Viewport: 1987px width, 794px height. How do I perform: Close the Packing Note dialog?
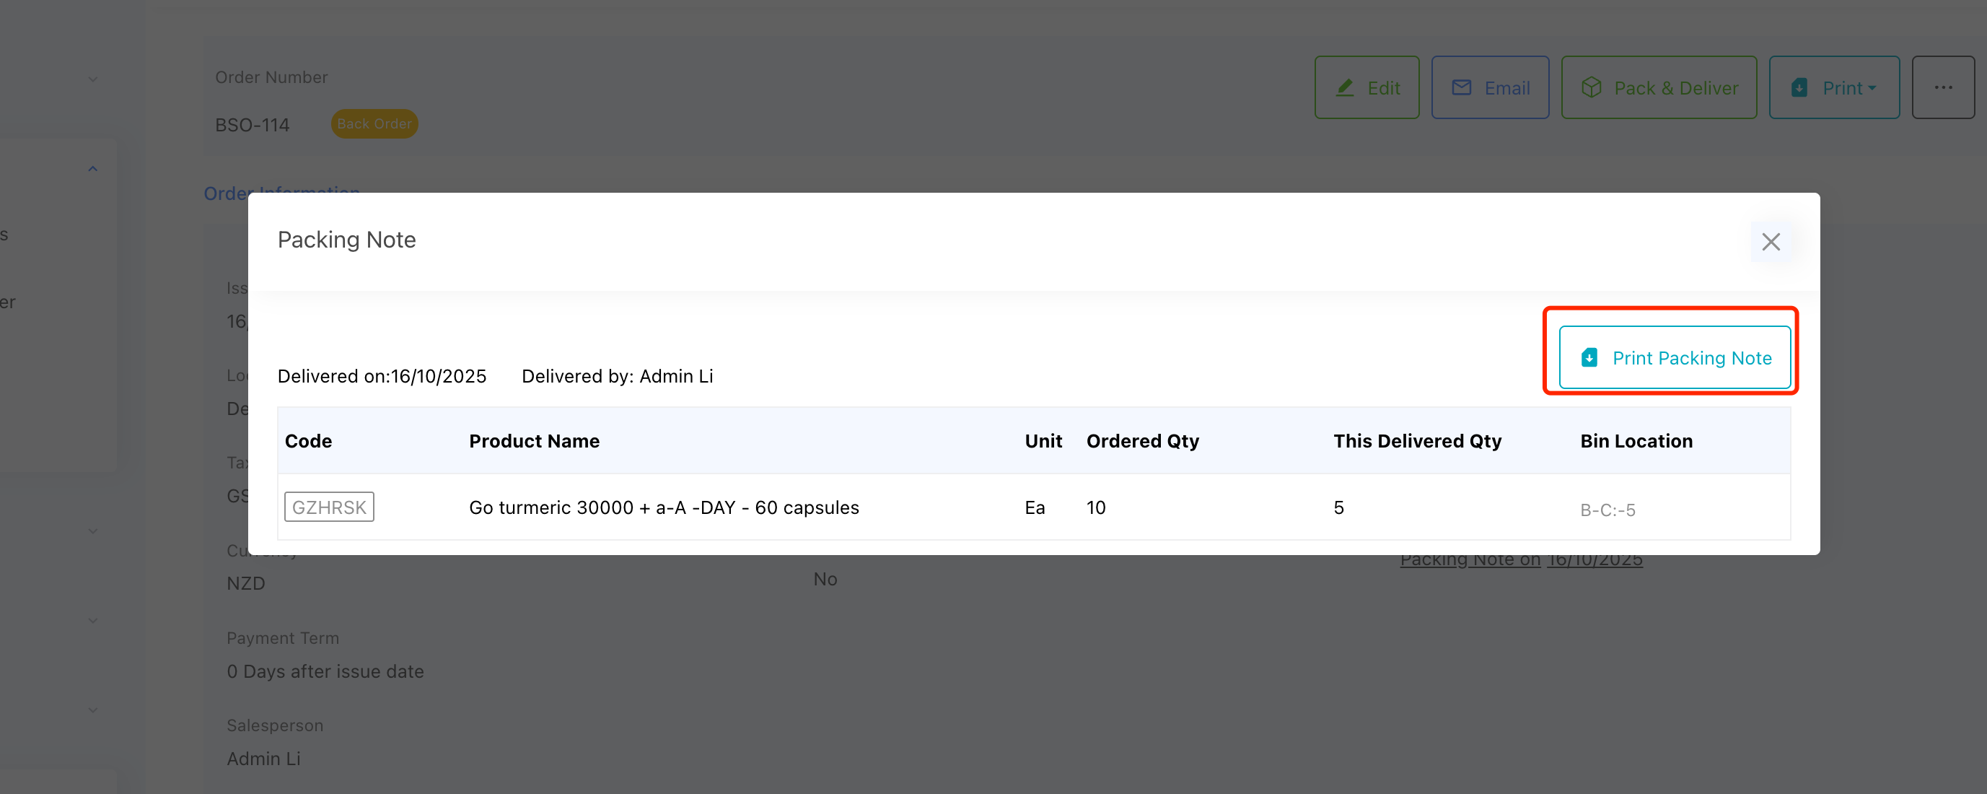(1771, 242)
